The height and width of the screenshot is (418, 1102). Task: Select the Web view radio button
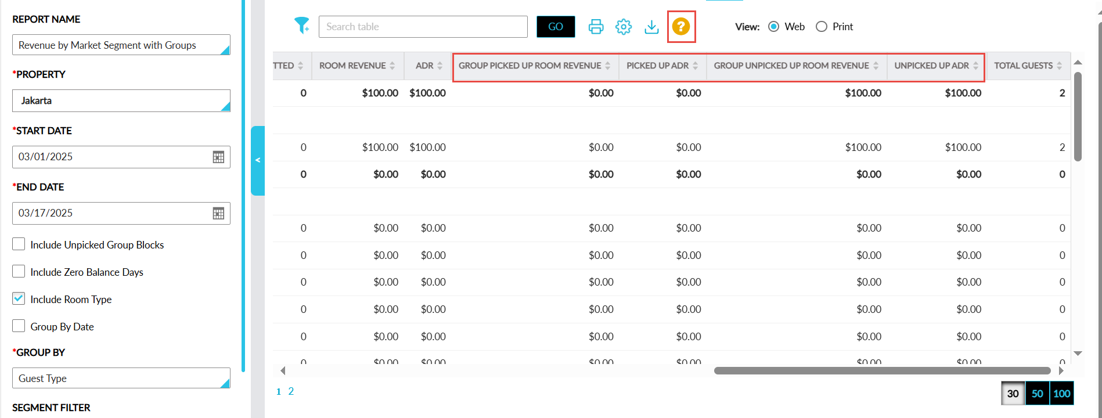(773, 27)
